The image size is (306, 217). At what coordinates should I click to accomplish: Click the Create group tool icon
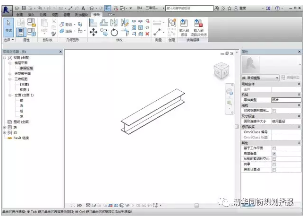[x=172, y=23]
